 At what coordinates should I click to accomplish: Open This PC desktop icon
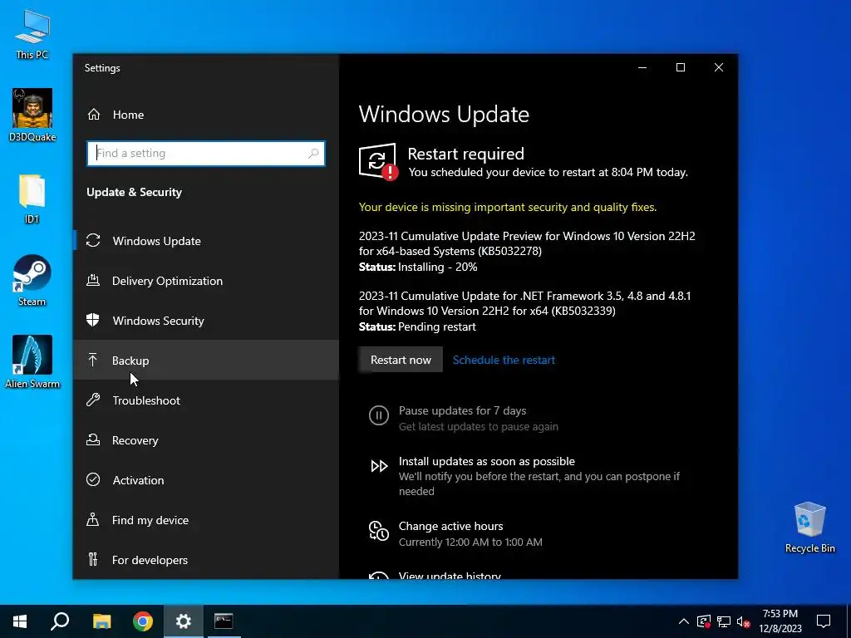click(x=32, y=34)
